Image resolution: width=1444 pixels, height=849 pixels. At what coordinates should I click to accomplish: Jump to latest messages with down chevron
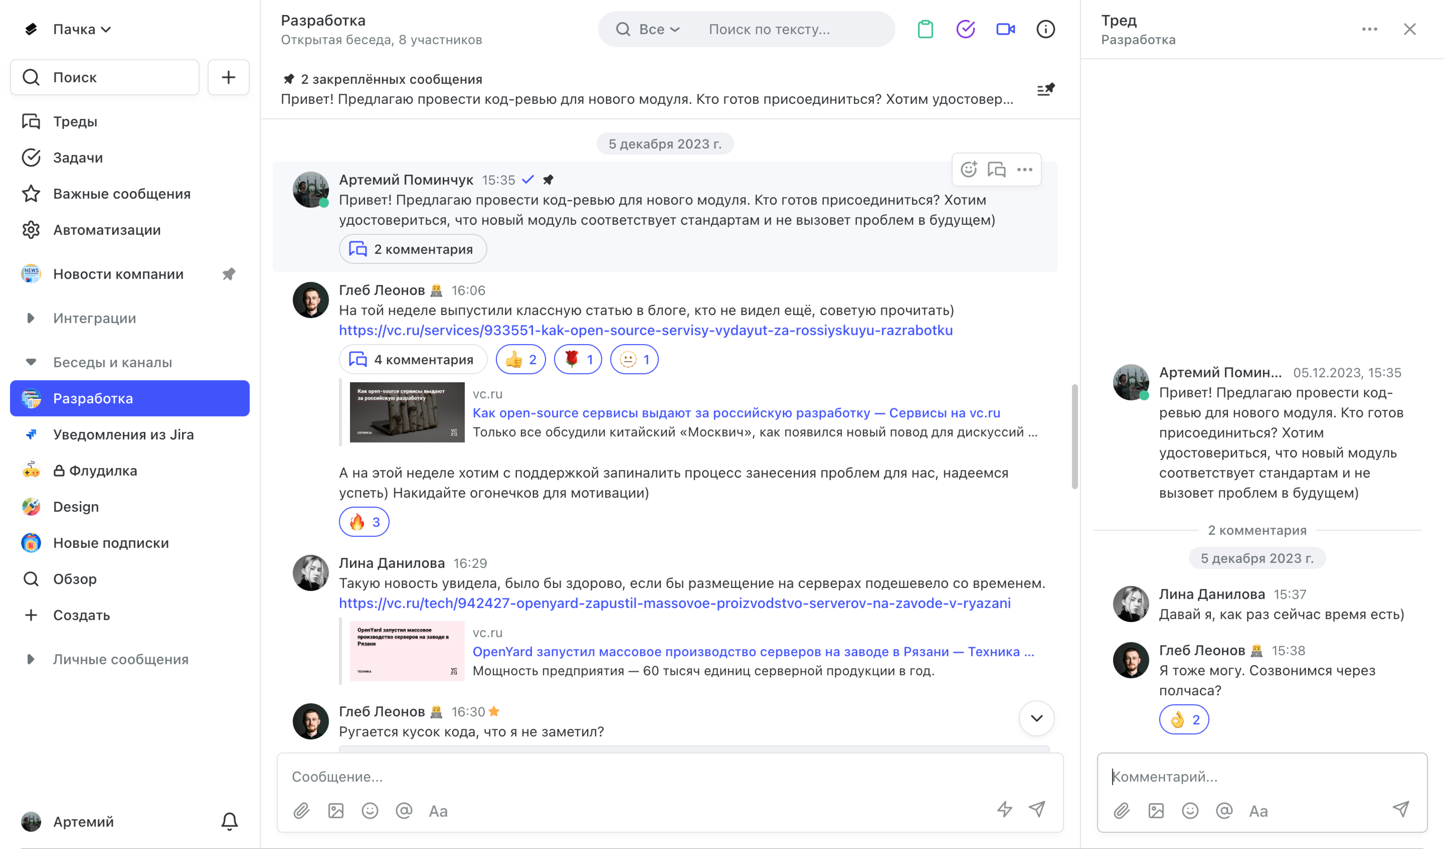(1037, 718)
